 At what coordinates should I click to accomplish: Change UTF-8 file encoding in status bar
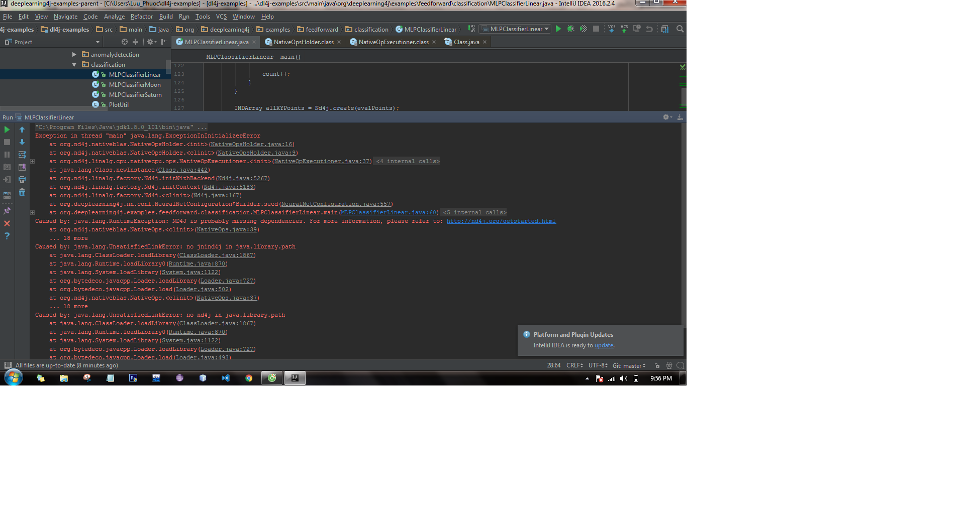pyautogui.click(x=598, y=365)
